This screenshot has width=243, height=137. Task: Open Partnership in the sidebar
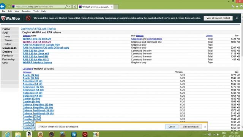[8, 59]
